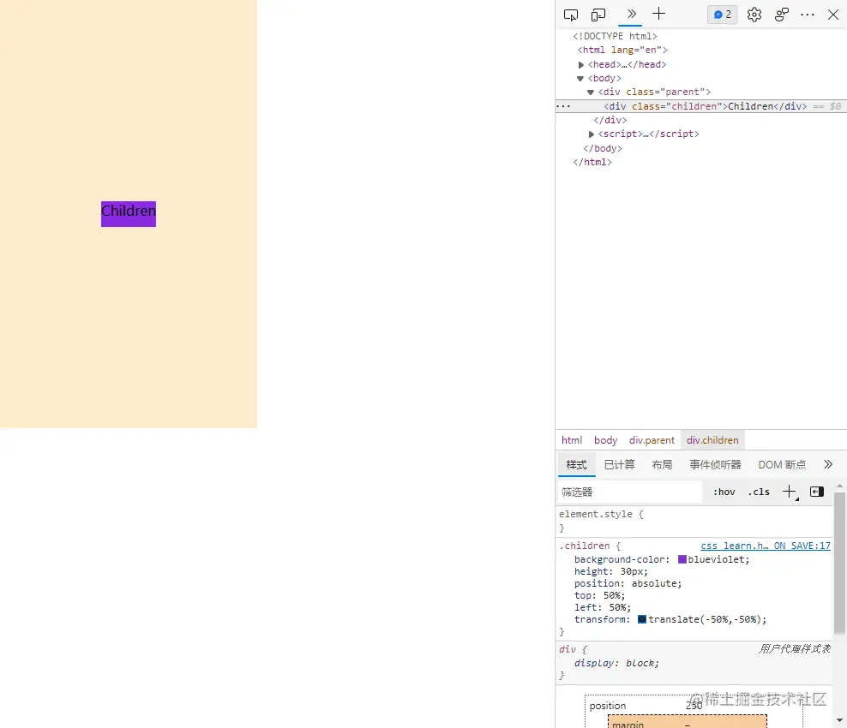Select the html lang="en" line
Viewport: 847px width, 728px height.
[622, 50]
